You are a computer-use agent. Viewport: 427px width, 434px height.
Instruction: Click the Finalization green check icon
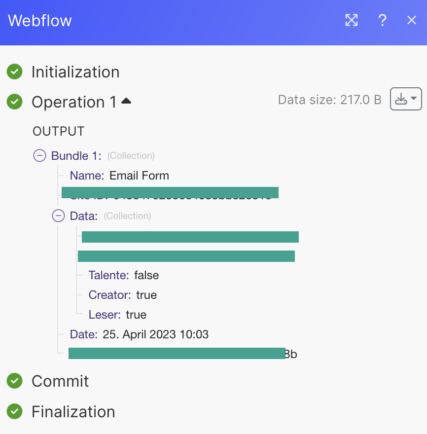coord(15,411)
